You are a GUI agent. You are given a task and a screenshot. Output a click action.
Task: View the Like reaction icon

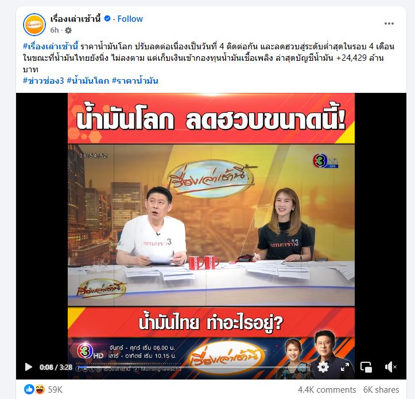pyautogui.click(x=29, y=389)
